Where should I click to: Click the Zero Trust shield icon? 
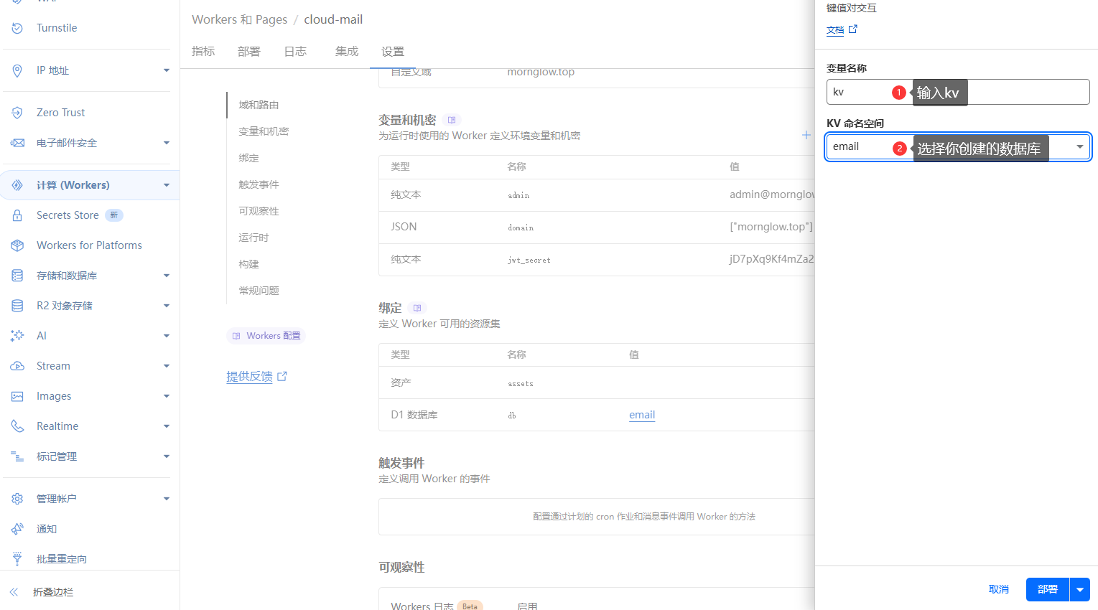[17, 113]
